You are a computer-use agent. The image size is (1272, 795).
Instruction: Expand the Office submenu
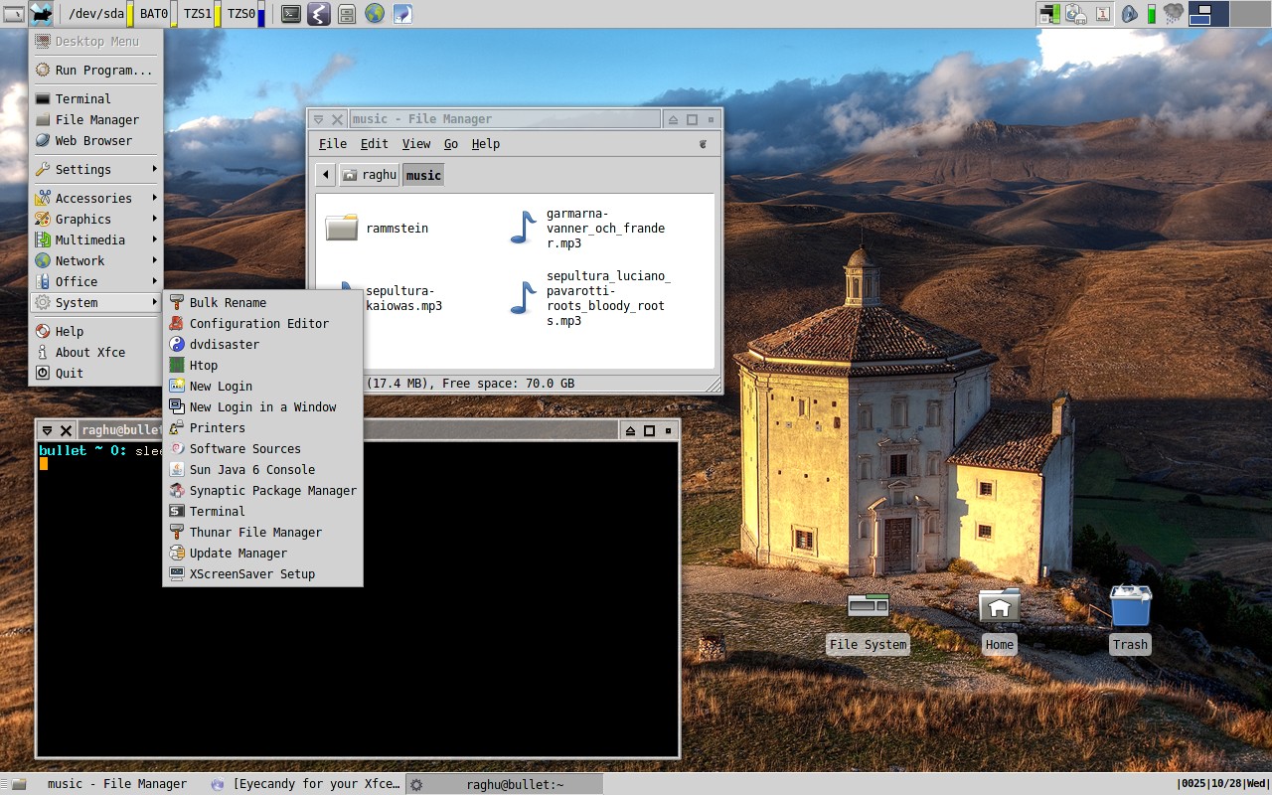tap(95, 282)
